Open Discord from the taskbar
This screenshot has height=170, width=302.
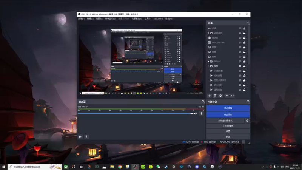point(197,167)
